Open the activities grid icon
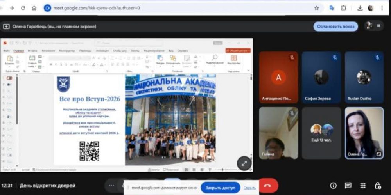 (363, 186)
